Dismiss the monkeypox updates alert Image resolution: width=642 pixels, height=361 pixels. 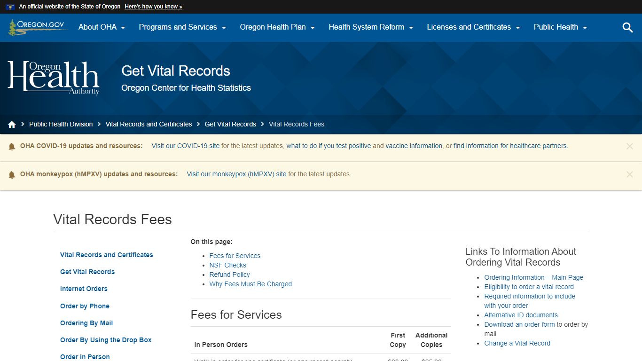coord(630,174)
